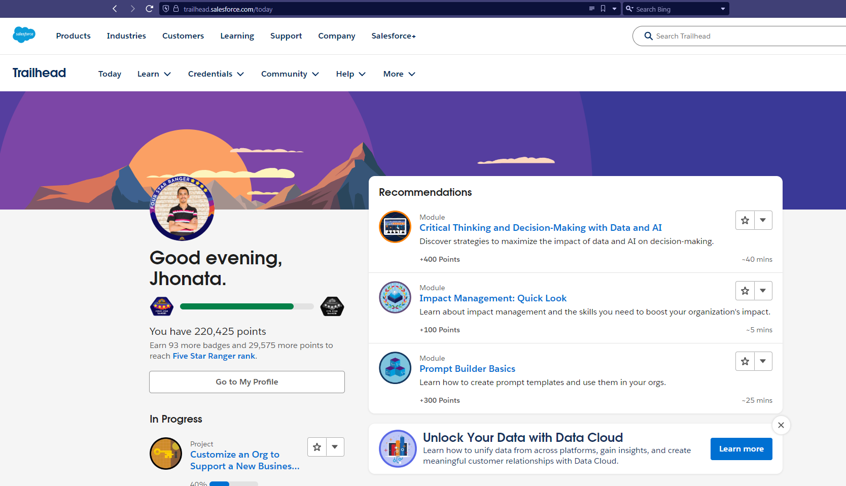
Task: Expand the Learn dropdown
Action: coord(154,74)
